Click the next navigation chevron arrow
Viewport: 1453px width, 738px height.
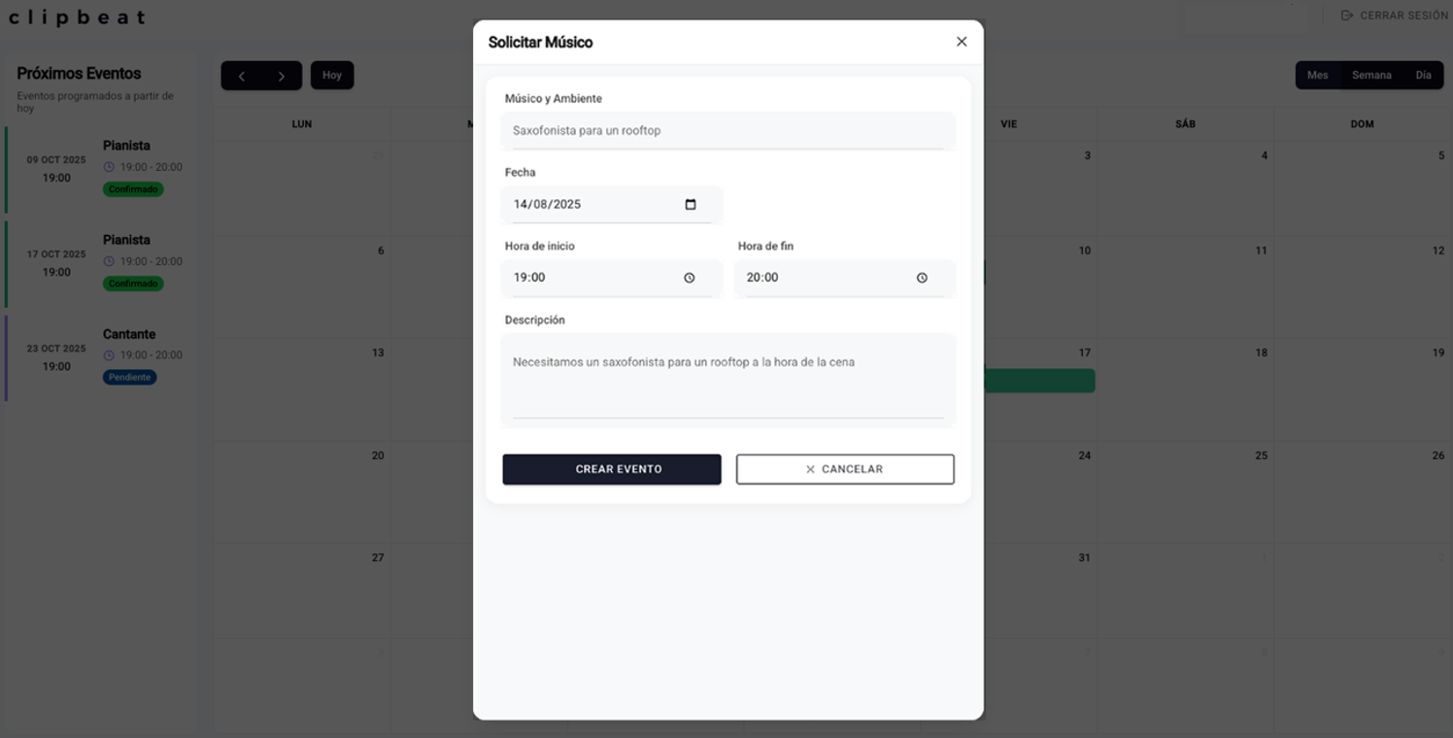coord(282,75)
